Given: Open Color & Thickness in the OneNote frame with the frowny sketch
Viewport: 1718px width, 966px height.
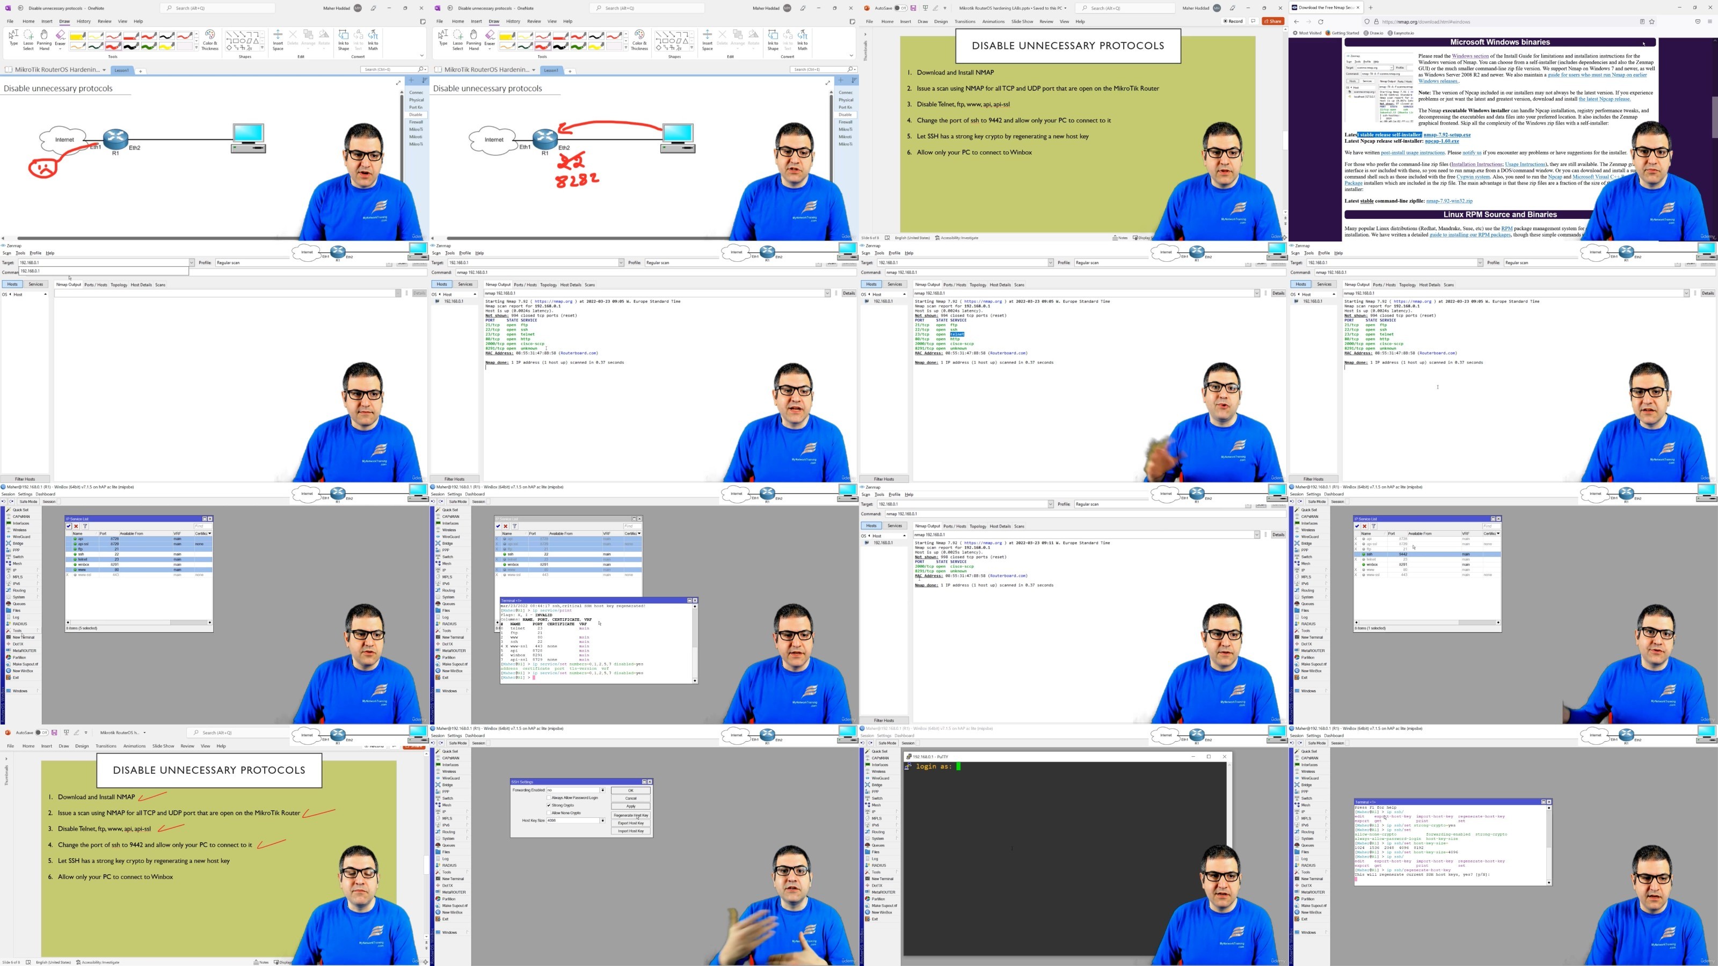Looking at the screenshot, I should 209,40.
